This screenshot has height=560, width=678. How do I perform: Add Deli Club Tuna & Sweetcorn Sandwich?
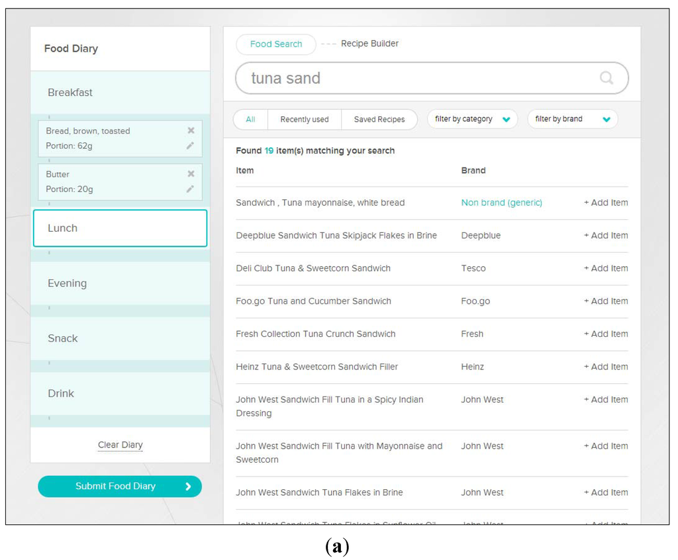coord(605,268)
